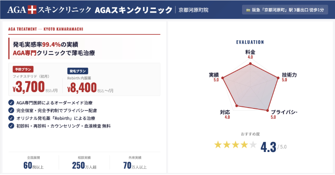Click the 技術力 vertex on radar chart
The image size is (335, 175).
[x=278, y=78]
